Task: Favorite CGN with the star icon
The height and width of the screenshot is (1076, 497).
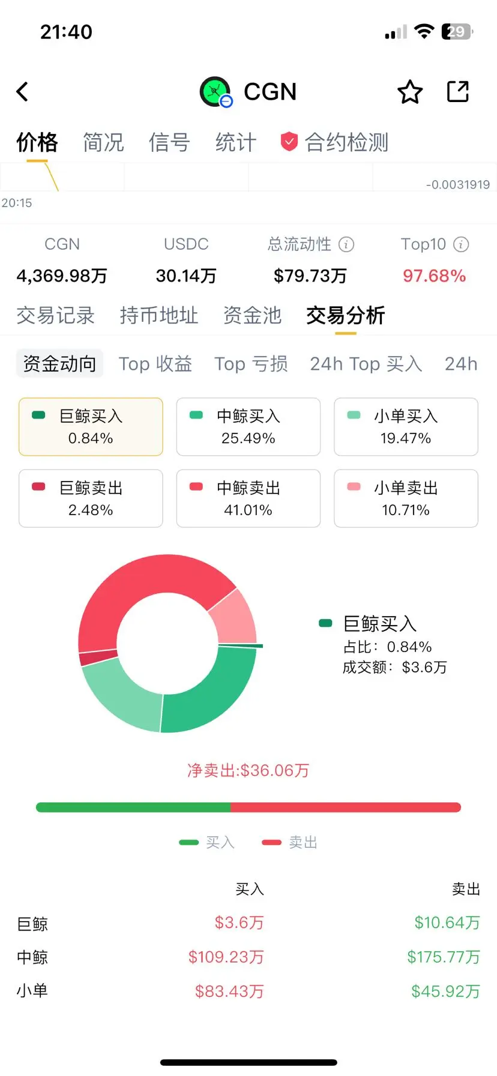Action: click(x=410, y=92)
